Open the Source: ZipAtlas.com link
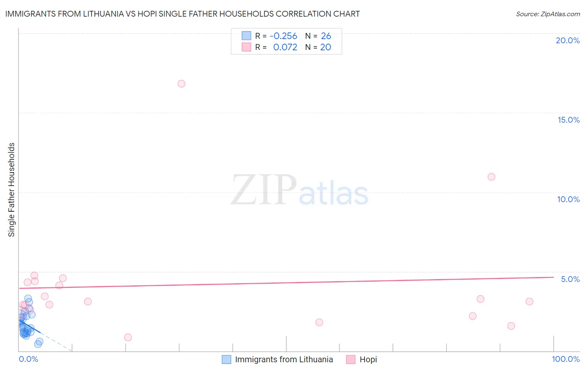585x371 pixels. [548, 14]
